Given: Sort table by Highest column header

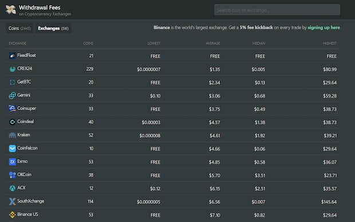Looking at the screenshot, I should pos(330,43).
